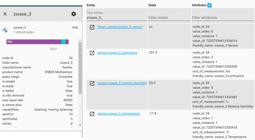Open luminance entity details icon
This screenshot has width=255, height=140.
(x=92, y=53)
